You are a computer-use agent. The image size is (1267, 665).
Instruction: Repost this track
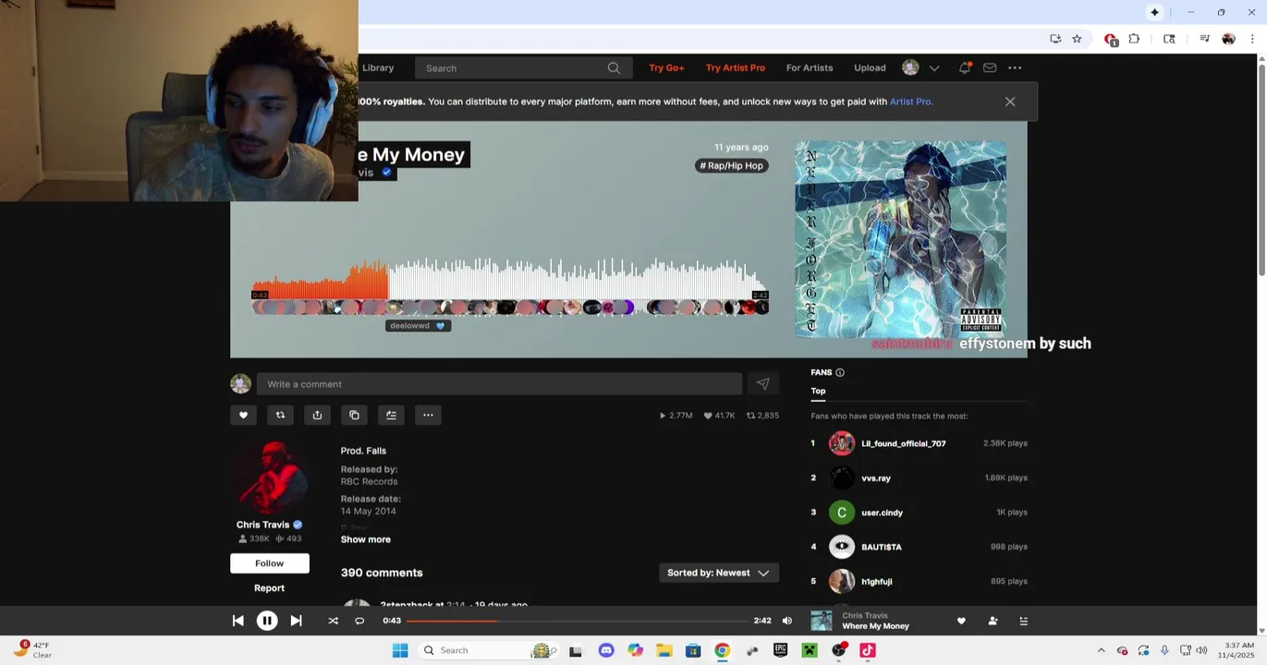pos(280,416)
